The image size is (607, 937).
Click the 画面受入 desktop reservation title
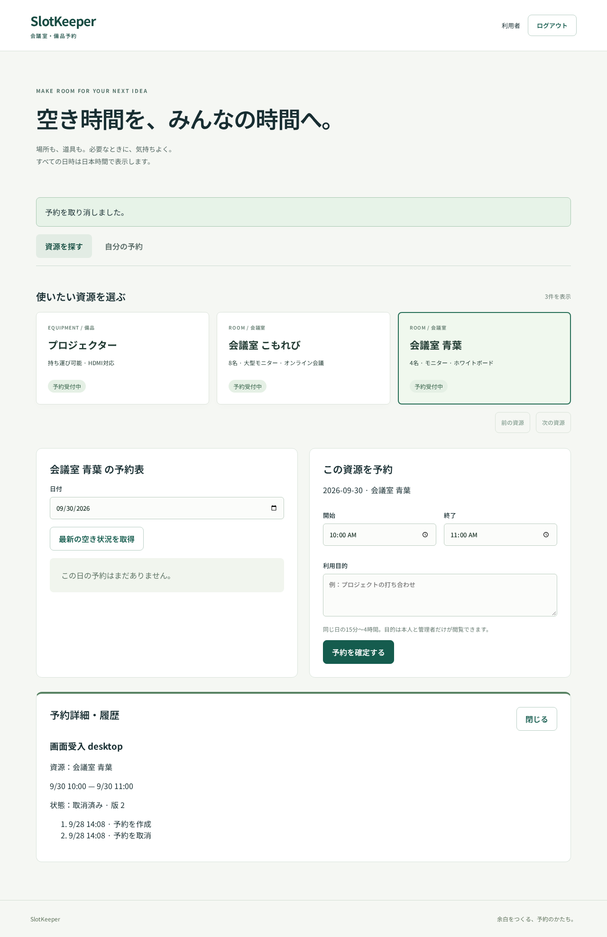point(86,746)
